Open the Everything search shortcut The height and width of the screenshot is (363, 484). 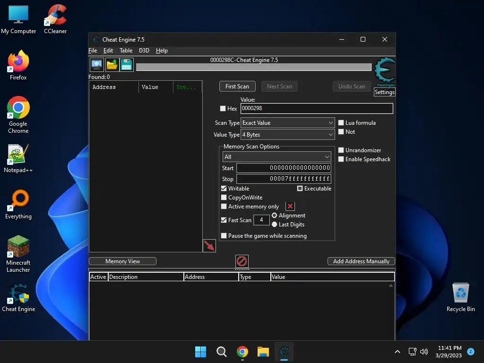click(x=18, y=204)
